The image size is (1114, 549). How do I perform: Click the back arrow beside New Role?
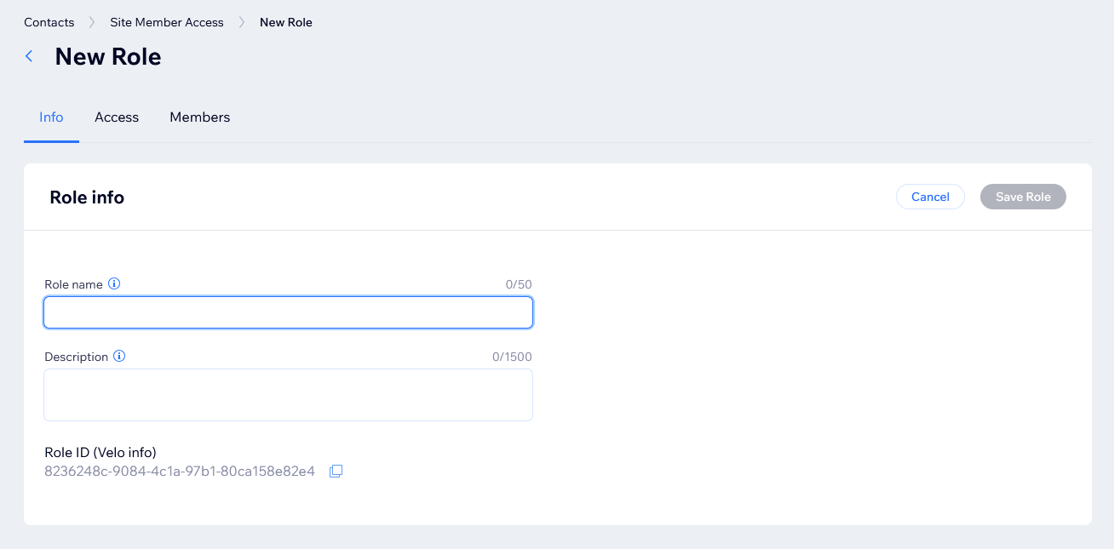click(29, 56)
